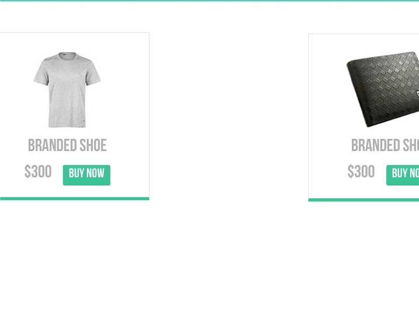Click the t-shirt right sleeve
419x329 pixels.
coord(93,71)
